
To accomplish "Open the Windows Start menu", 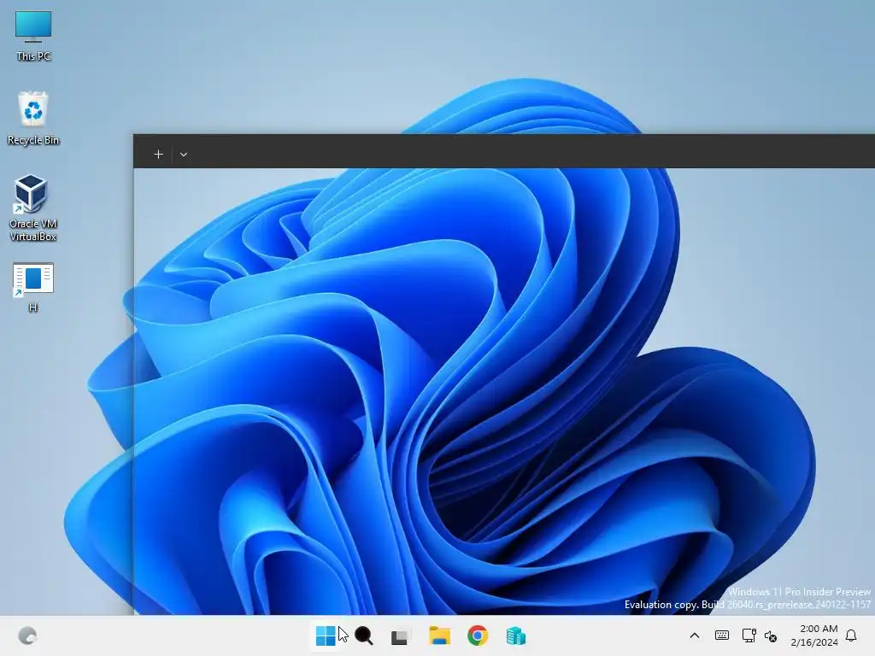I will pos(326,635).
